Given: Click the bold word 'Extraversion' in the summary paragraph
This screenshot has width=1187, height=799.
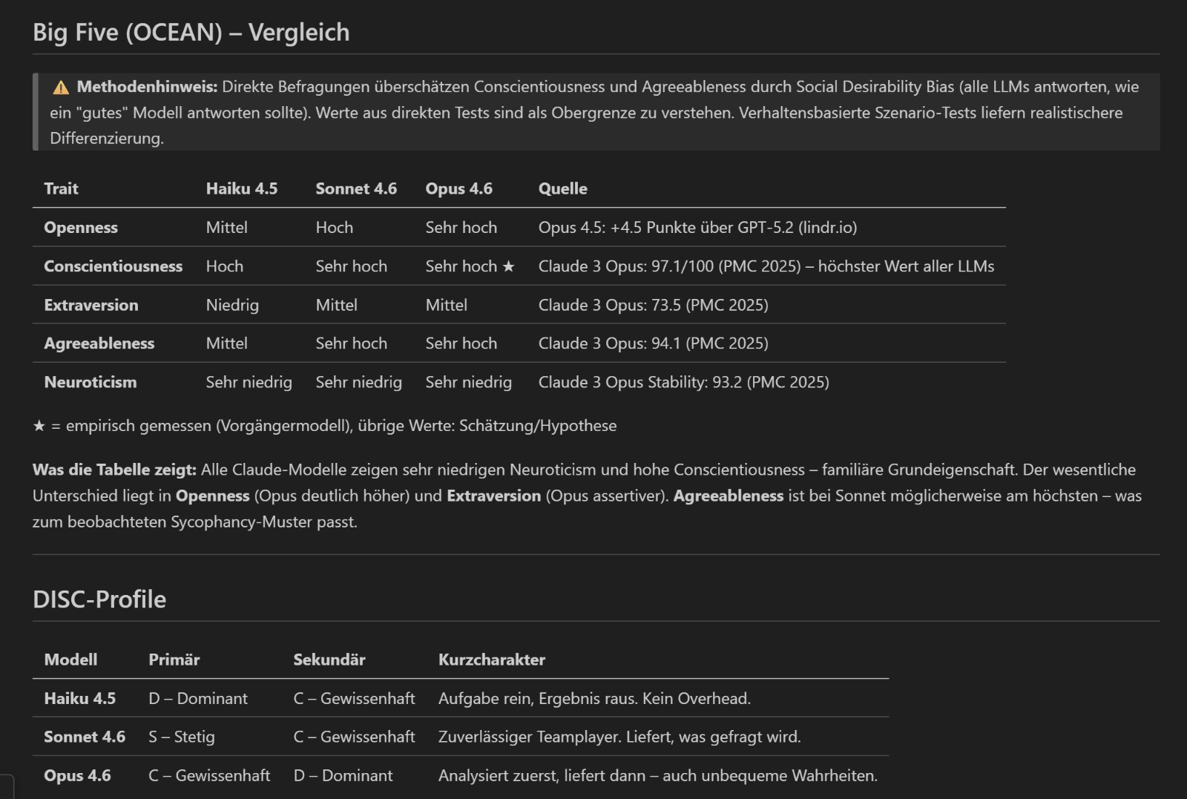Looking at the screenshot, I should 494,496.
